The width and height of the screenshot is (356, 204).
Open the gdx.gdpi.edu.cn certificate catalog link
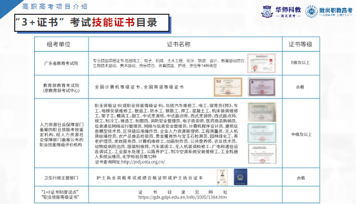click(x=183, y=197)
